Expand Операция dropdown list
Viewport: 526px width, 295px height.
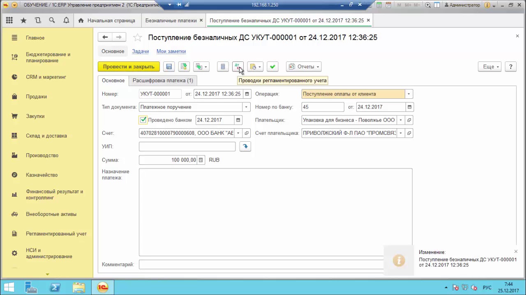[x=408, y=94]
